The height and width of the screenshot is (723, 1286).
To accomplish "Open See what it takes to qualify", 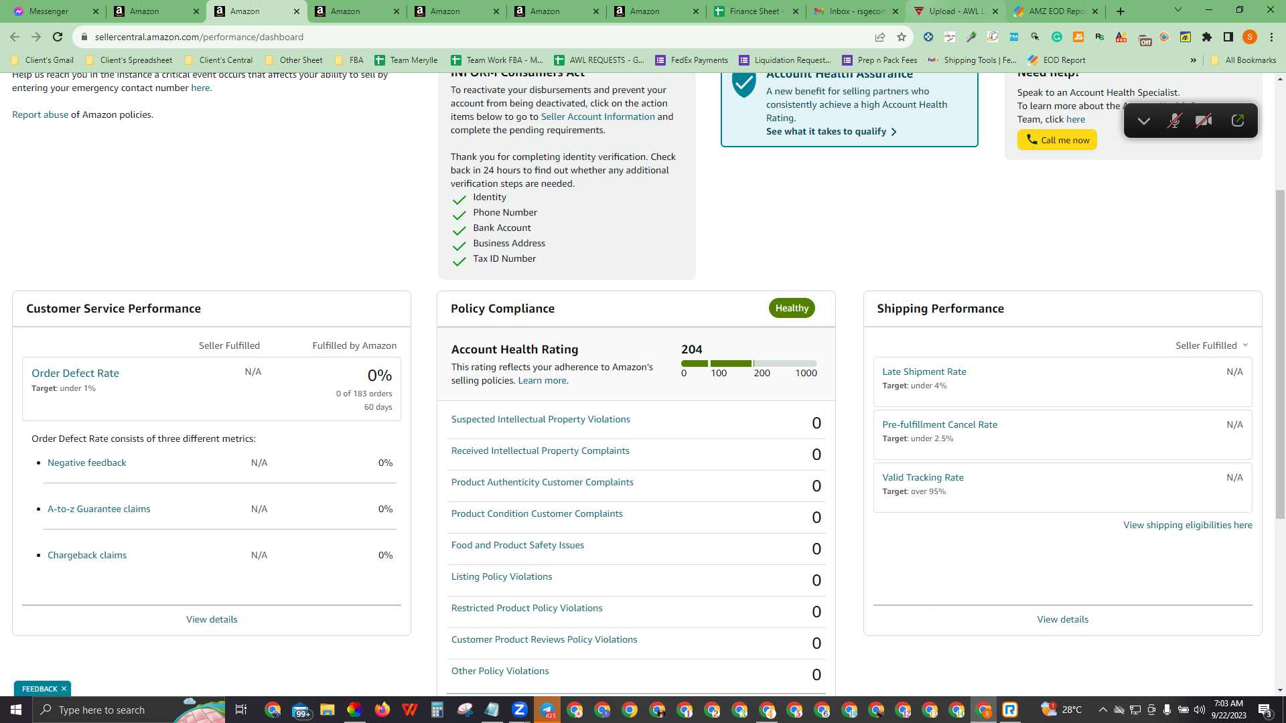I will (x=831, y=131).
